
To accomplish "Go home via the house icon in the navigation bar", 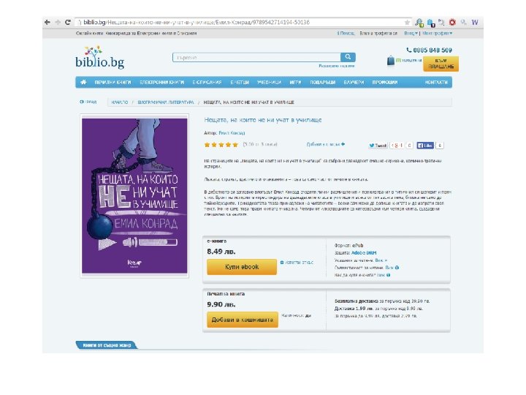I will tap(83, 82).
